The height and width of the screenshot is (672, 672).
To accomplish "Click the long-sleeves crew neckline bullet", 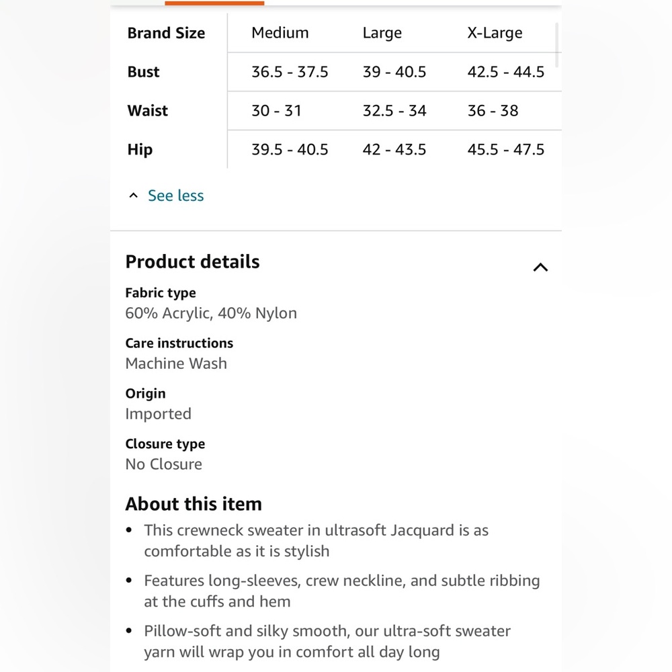I will pos(342,591).
